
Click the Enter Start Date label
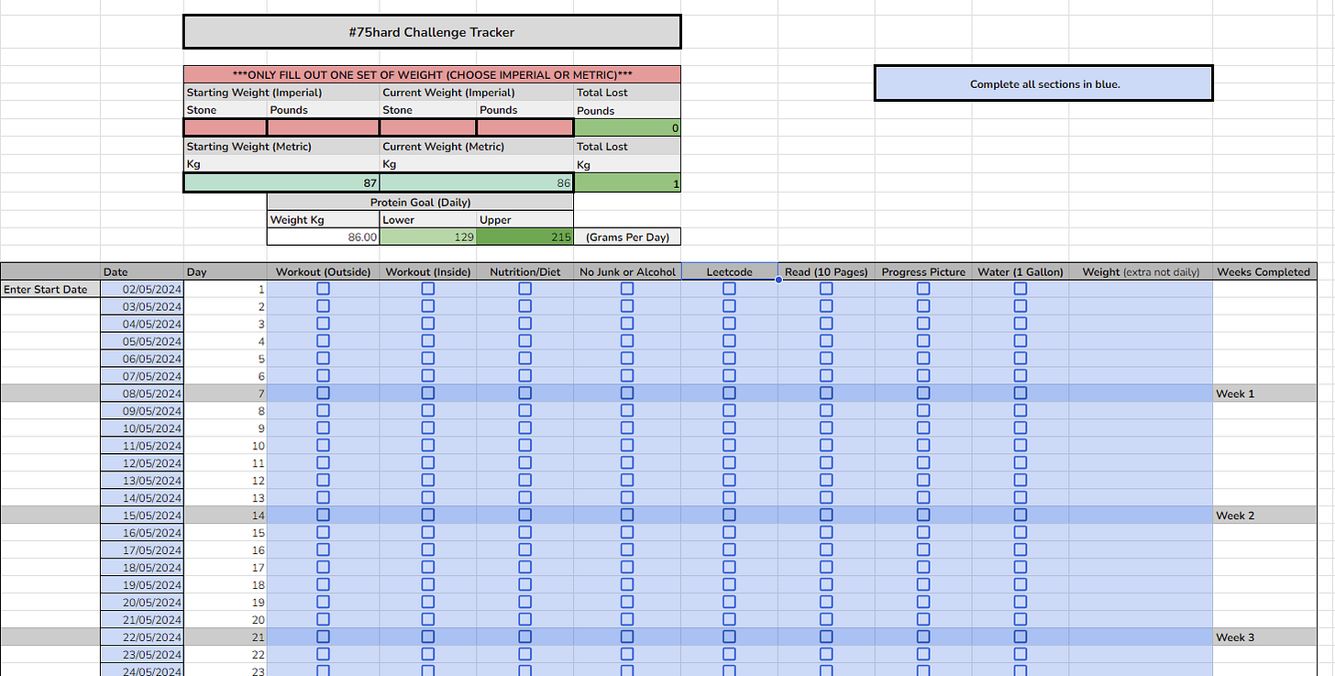pyautogui.click(x=50, y=289)
